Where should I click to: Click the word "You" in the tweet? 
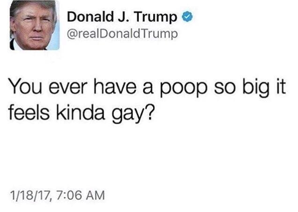[x=25, y=87]
